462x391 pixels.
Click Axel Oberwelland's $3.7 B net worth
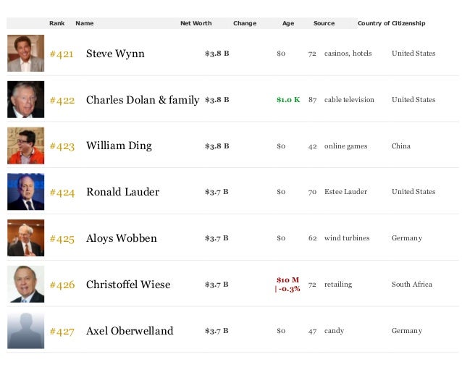coord(217,331)
